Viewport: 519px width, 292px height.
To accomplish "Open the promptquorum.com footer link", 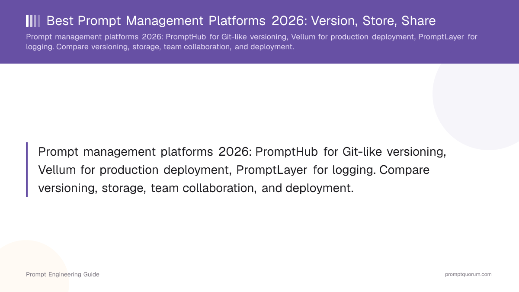I will 468,274.
